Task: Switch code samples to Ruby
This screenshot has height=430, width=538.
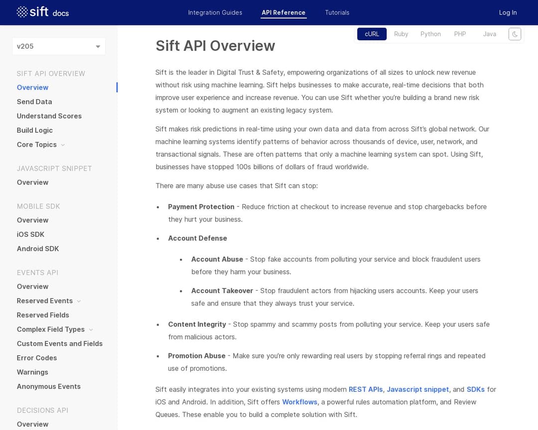Action: tap(401, 34)
